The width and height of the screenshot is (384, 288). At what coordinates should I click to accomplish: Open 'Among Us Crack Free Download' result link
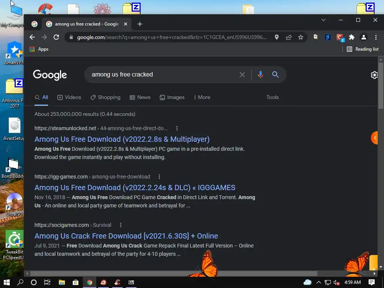[126, 236]
